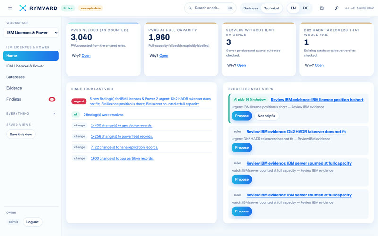378x236 pixels.
Task: Open Databases in the sidebar
Action: pyautogui.click(x=31, y=77)
